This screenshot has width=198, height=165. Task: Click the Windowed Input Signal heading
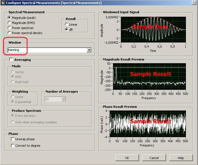pos(121,12)
